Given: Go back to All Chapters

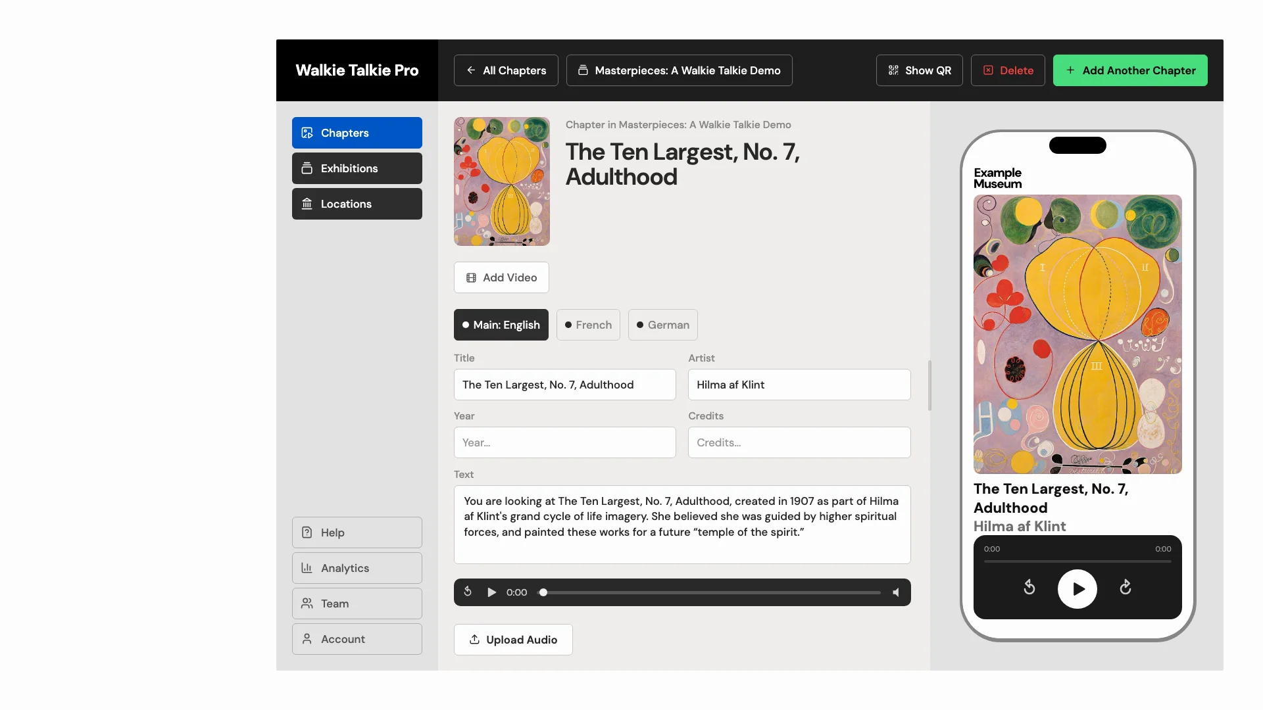Looking at the screenshot, I should click(506, 70).
